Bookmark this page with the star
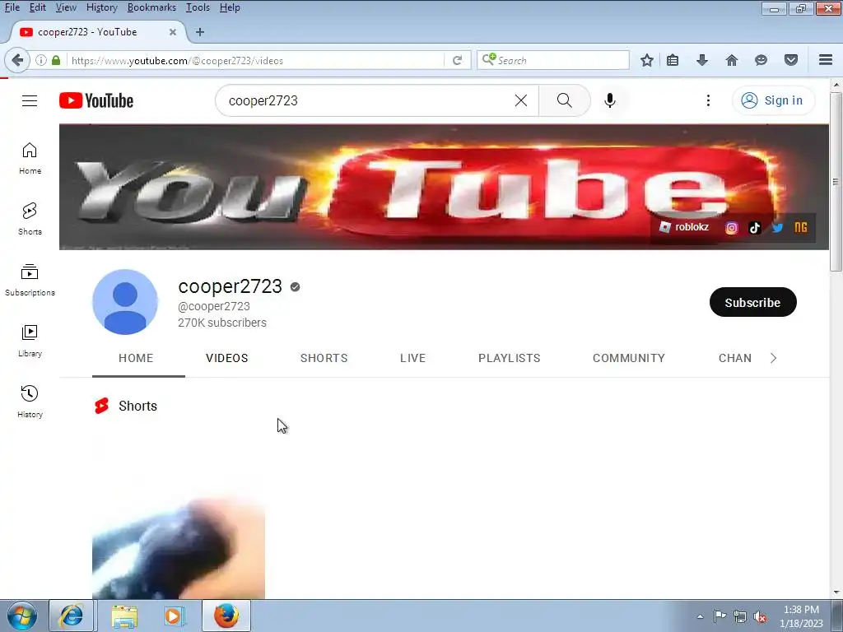The width and height of the screenshot is (843, 632). pyautogui.click(x=647, y=60)
